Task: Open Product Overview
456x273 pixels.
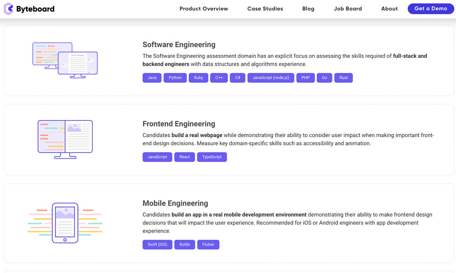Action: pos(204,8)
